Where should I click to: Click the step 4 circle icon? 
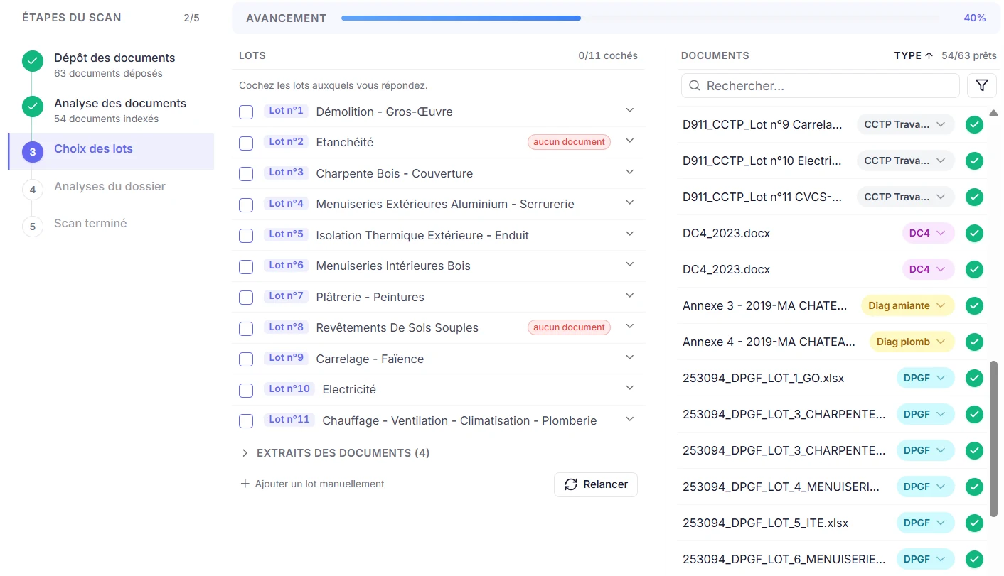[x=32, y=190]
